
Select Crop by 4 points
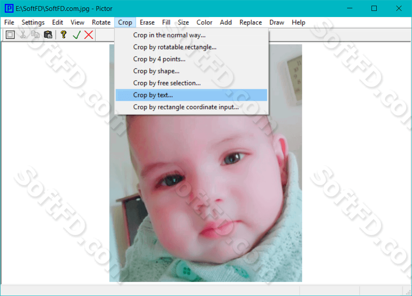(191, 59)
